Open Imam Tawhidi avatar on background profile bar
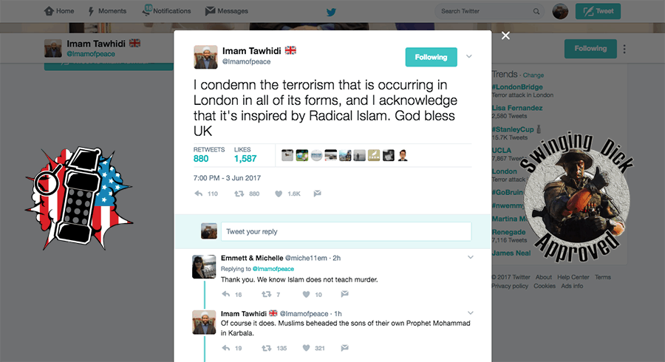 53,48
